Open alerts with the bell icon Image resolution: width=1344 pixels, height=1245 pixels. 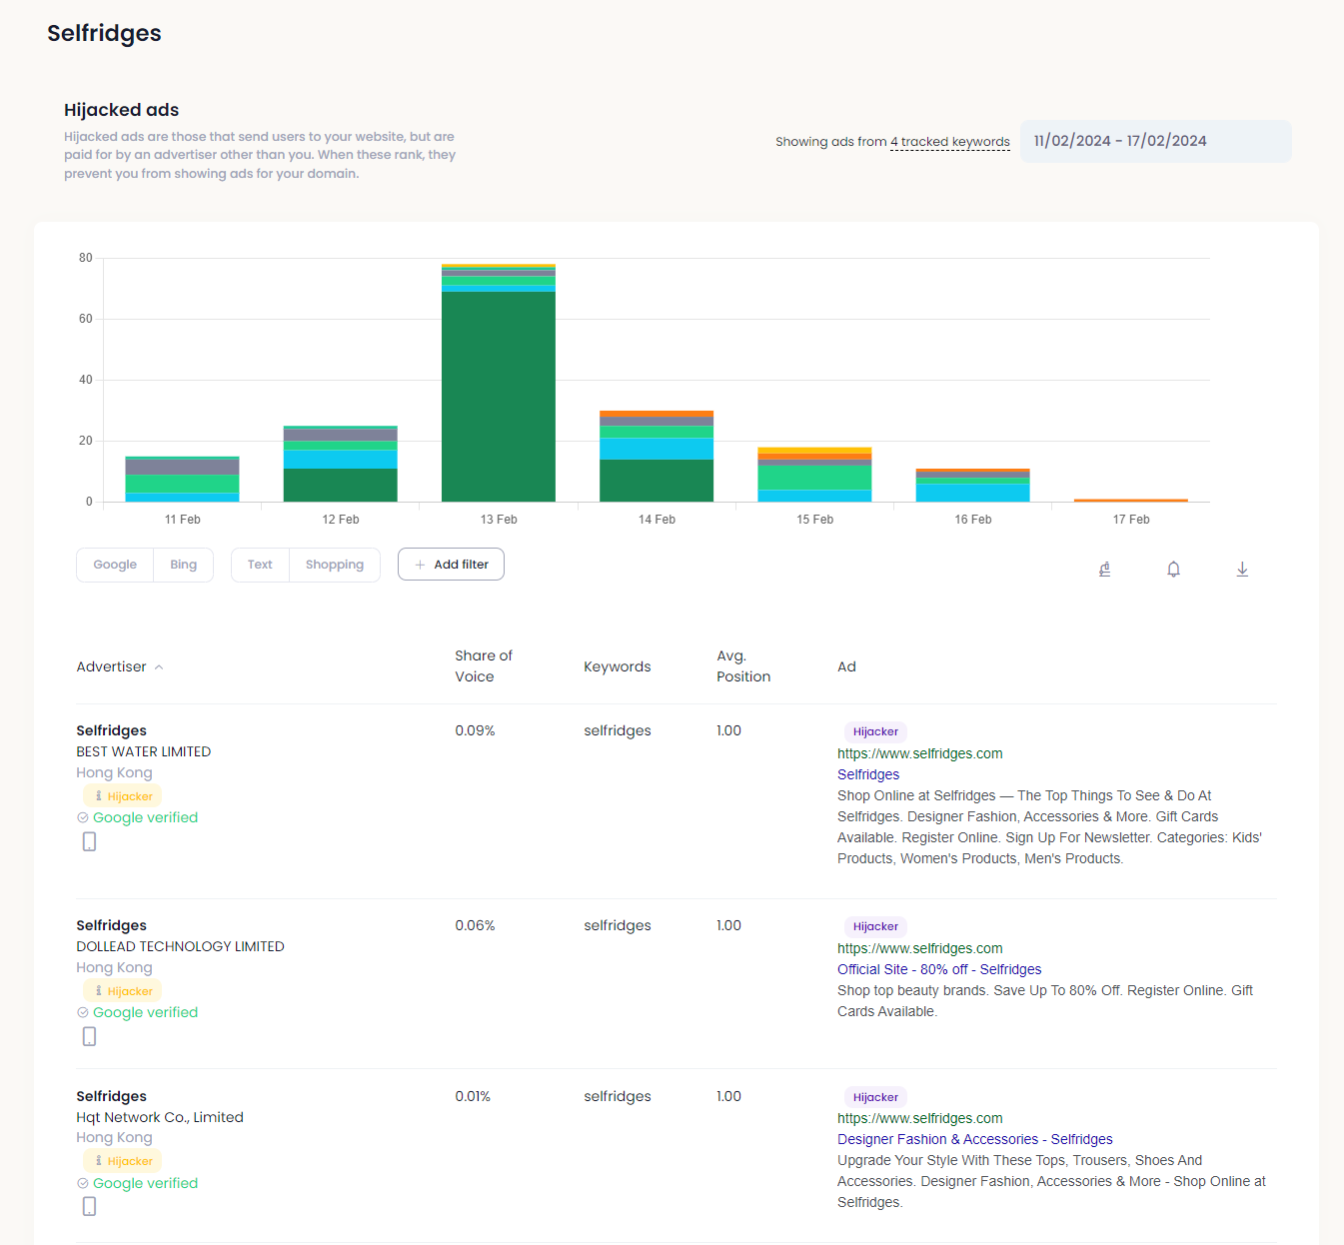coord(1173,569)
